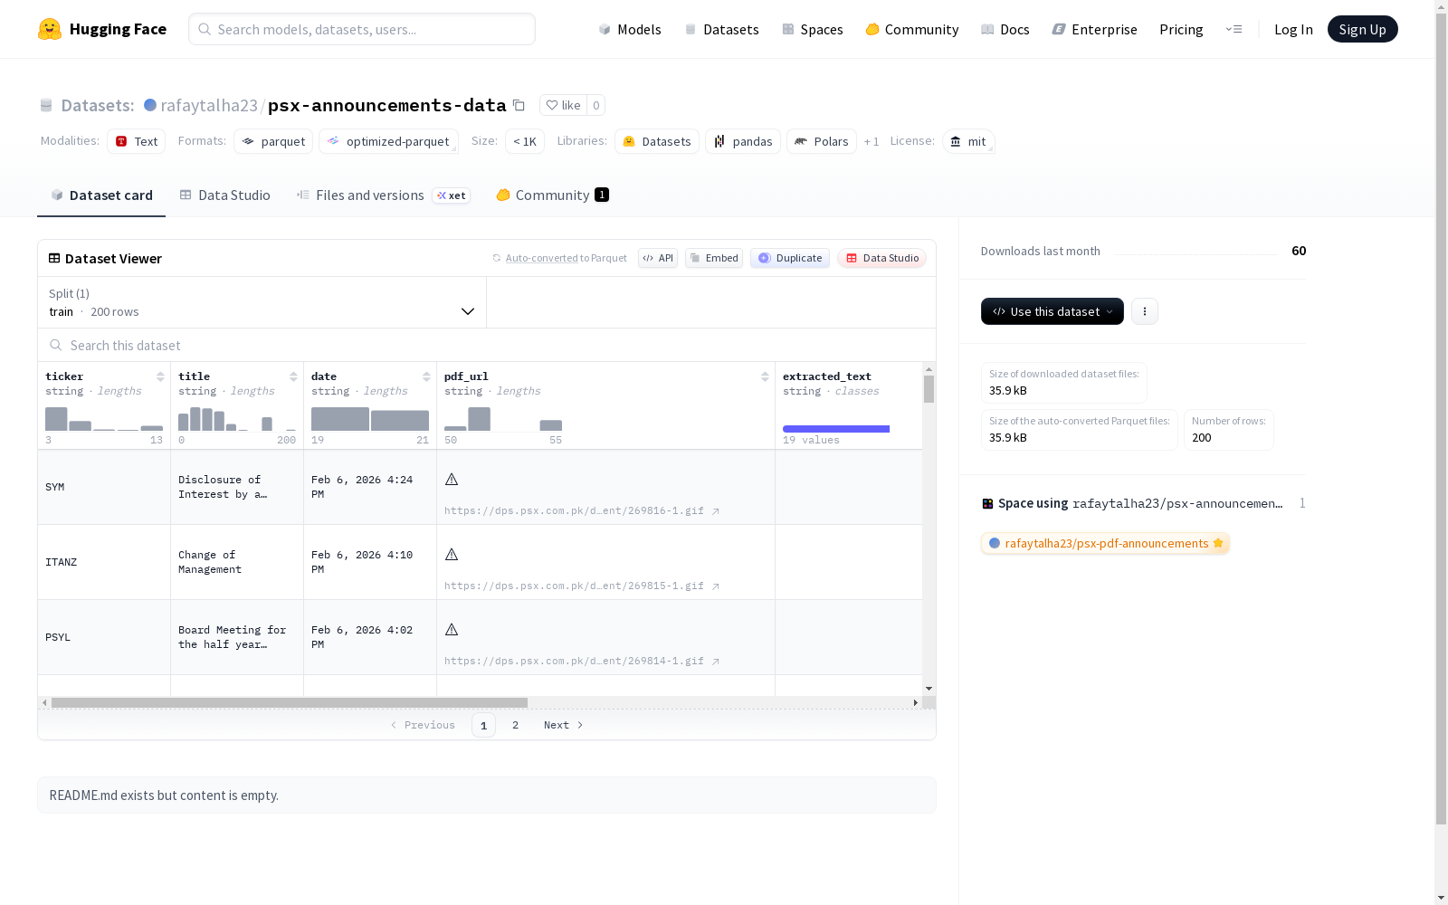Screen dimensions: 1448x905
Task: Like the psx-announcements-data dataset
Action: tap(563, 105)
